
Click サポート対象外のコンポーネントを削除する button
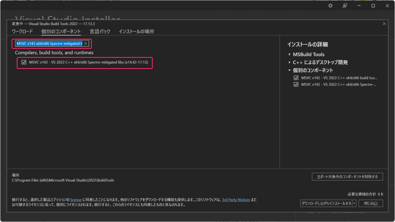coord(347,177)
